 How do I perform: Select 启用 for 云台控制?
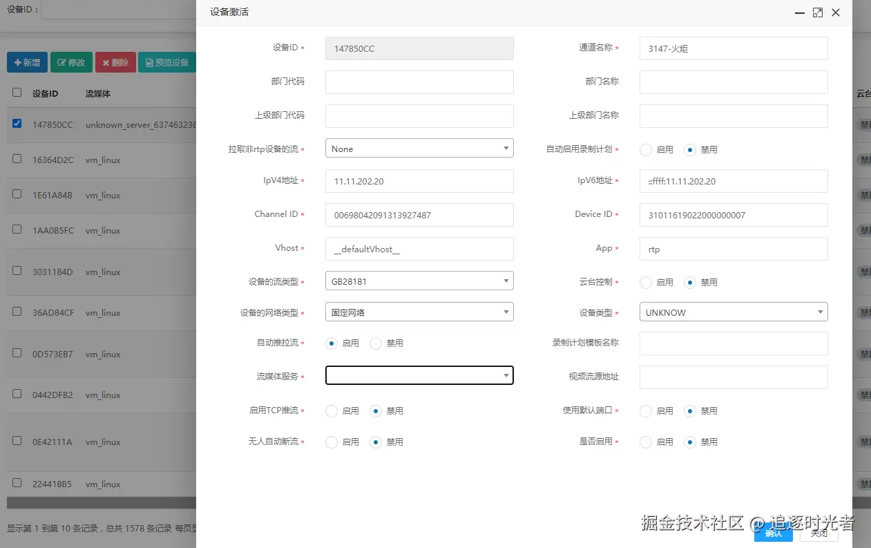(x=646, y=282)
